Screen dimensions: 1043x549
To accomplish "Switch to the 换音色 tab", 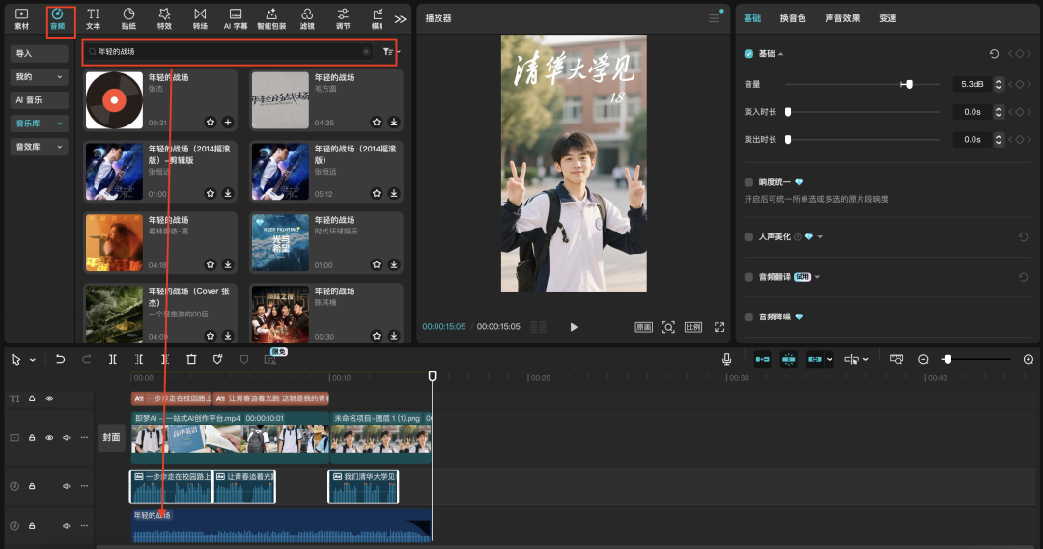I will 792,18.
